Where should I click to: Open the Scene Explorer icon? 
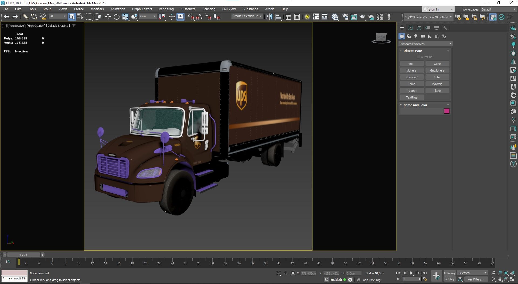point(288,17)
